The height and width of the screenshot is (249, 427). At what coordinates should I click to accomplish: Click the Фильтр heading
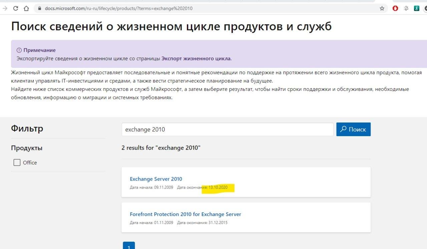click(27, 129)
